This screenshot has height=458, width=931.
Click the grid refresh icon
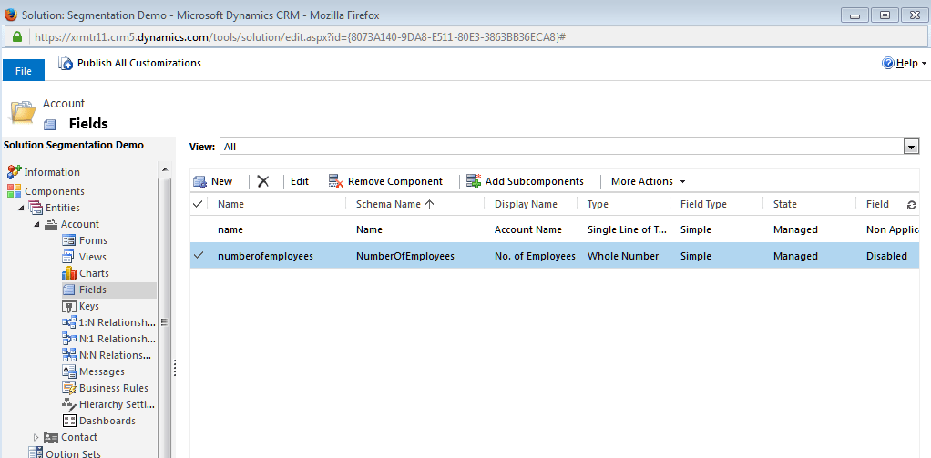tap(911, 205)
